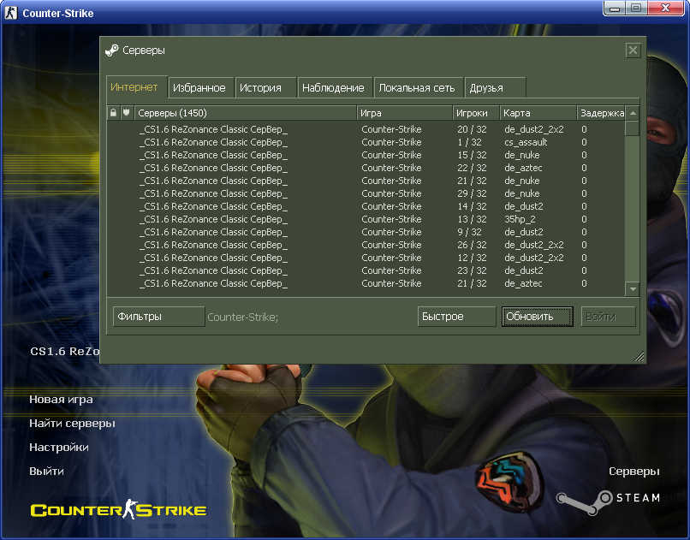Click the Серверы link above the Steam logo

[634, 472]
